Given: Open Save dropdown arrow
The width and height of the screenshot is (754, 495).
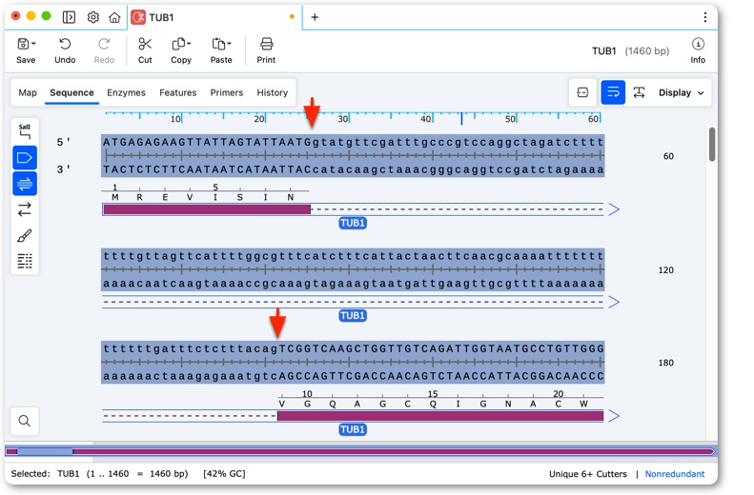Looking at the screenshot, I should tap(33, 44).
